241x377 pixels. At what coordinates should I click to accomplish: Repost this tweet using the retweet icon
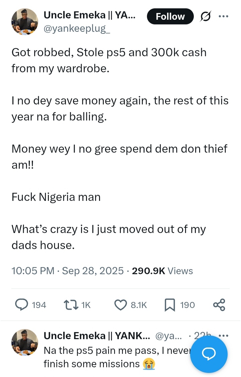click(x=69, y=305)
